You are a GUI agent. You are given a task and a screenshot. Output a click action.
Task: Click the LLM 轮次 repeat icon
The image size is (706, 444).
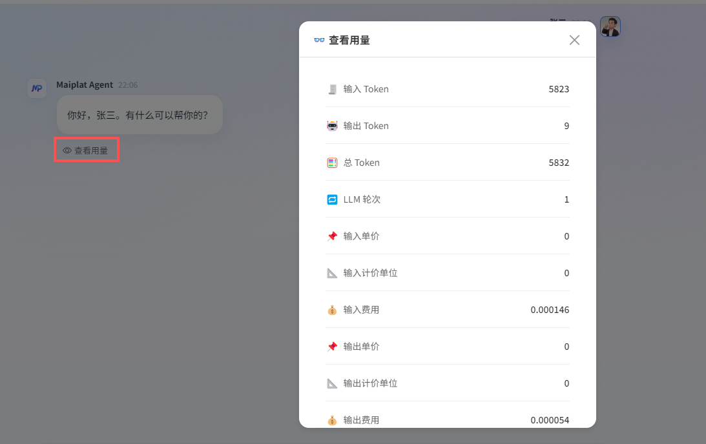point(332,199)
